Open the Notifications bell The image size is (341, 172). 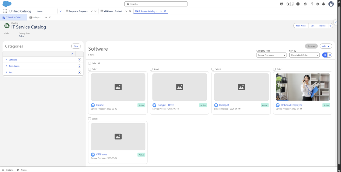pyautogui.click(x=324, y=4)
